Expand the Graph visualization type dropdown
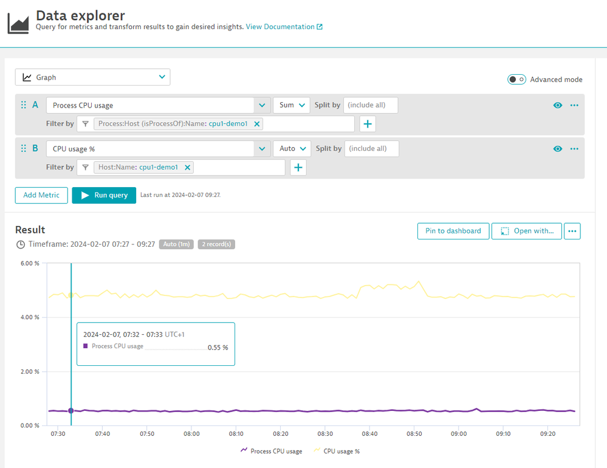607x468 pixels. pos(92,77)
